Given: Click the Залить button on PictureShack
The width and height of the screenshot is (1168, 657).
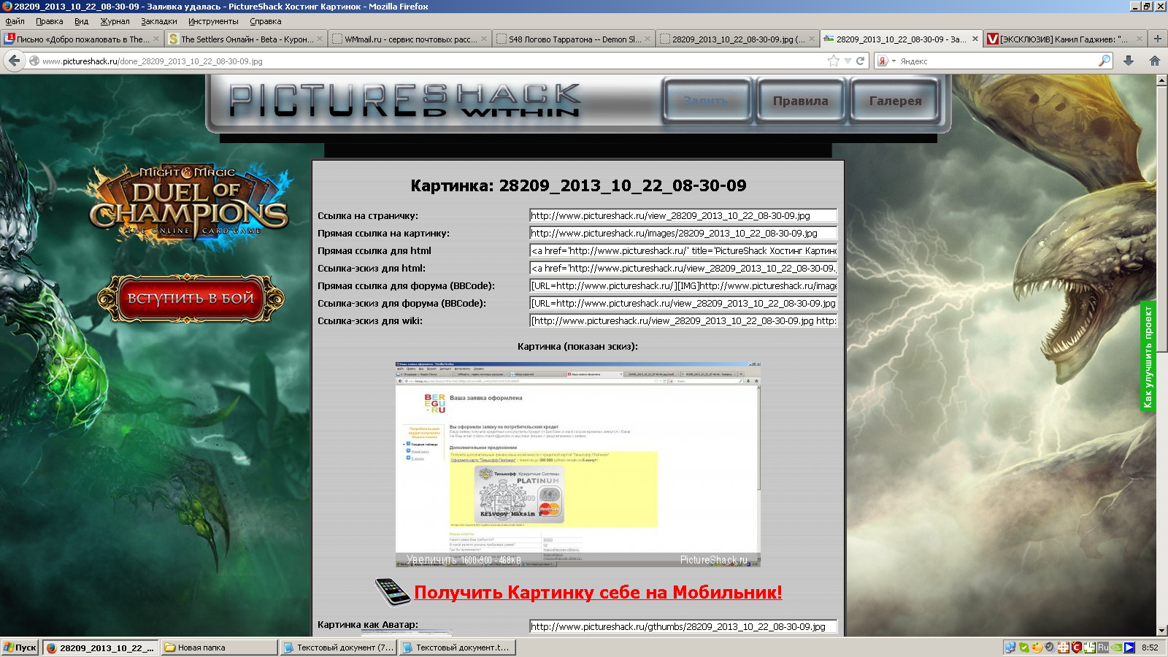Looking at the screenshot, I should [x=706, y=101].
